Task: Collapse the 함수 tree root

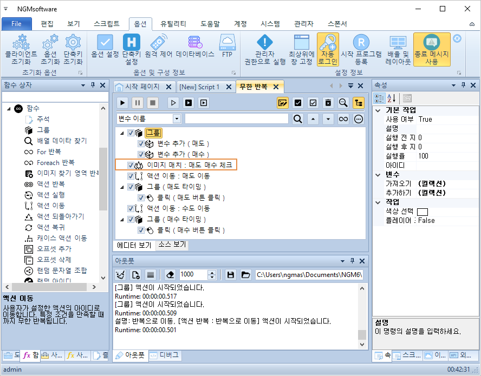Action: pyautogui.click(x=9, y=109)
